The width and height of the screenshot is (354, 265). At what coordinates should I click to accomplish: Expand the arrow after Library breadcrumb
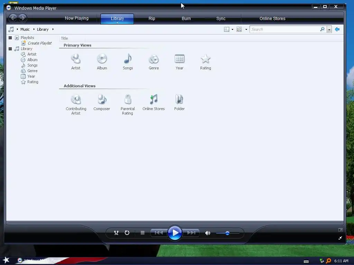pos(53,29)
